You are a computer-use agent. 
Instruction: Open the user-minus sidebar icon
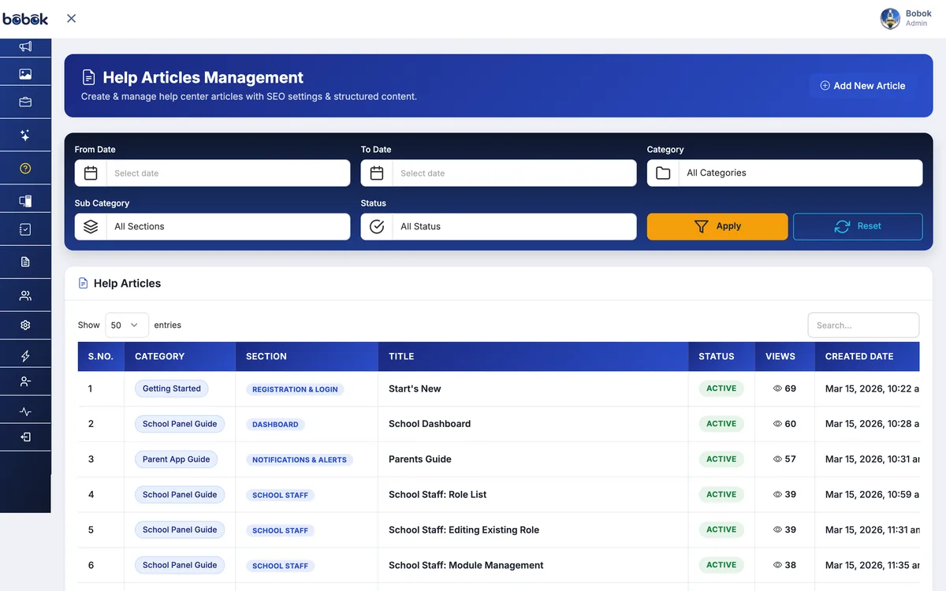[x=25, y=381]
